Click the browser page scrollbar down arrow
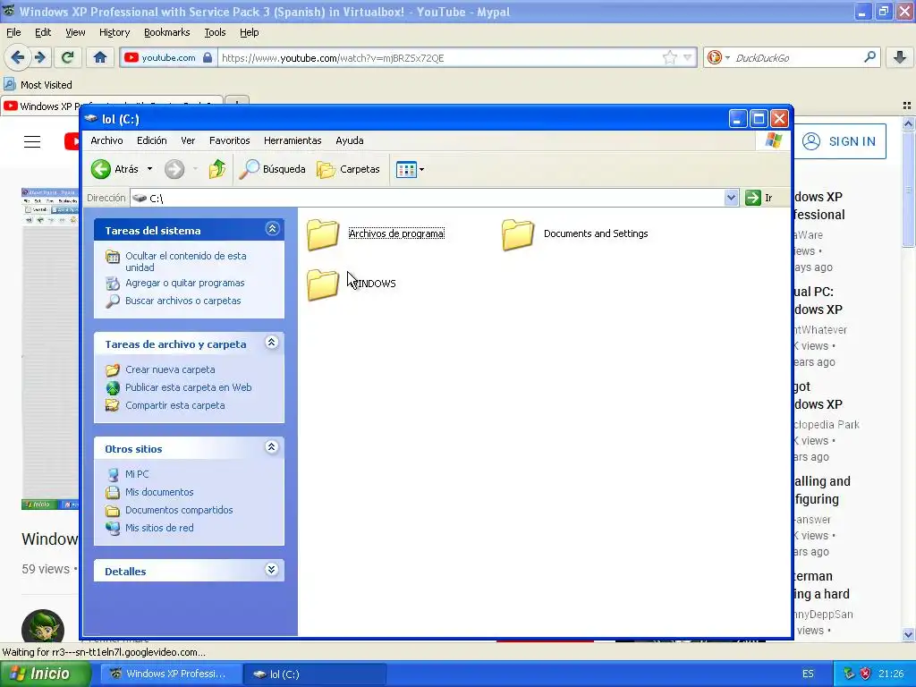Image resolution: width=916 pixels, height=687 pixels. tap(908, 634)
